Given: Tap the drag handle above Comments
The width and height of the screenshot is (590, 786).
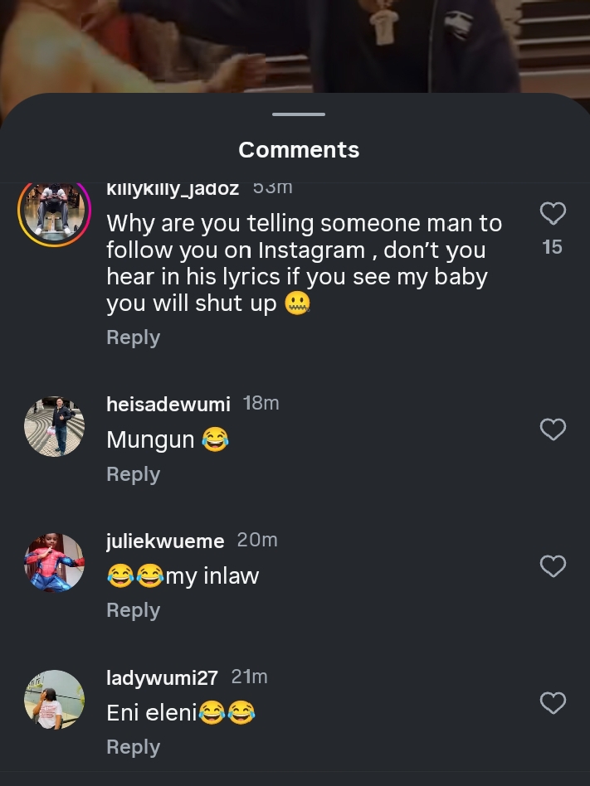Looking at the screenshot, I should click(x=299, y=114).
